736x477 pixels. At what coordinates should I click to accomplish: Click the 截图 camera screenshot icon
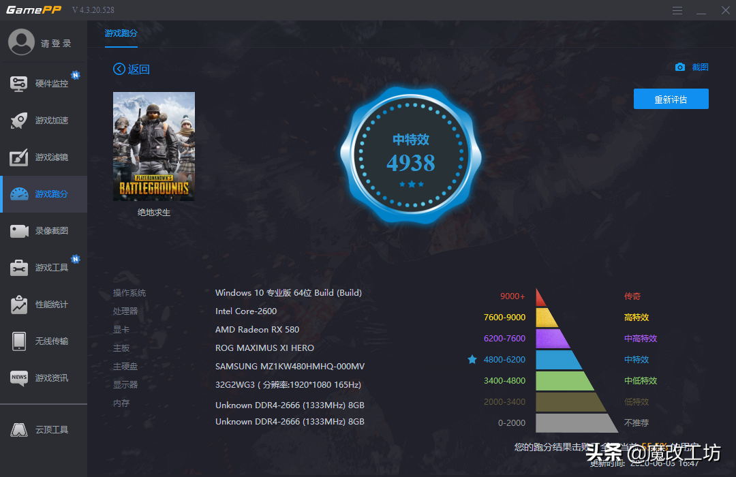679,67
